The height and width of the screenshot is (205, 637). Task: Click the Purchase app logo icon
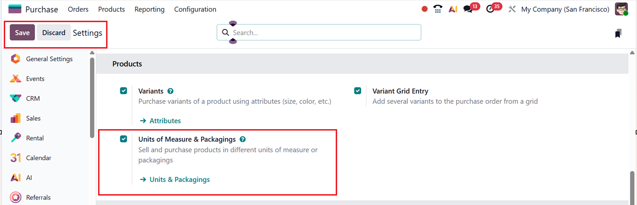click(x=15, y=9)
